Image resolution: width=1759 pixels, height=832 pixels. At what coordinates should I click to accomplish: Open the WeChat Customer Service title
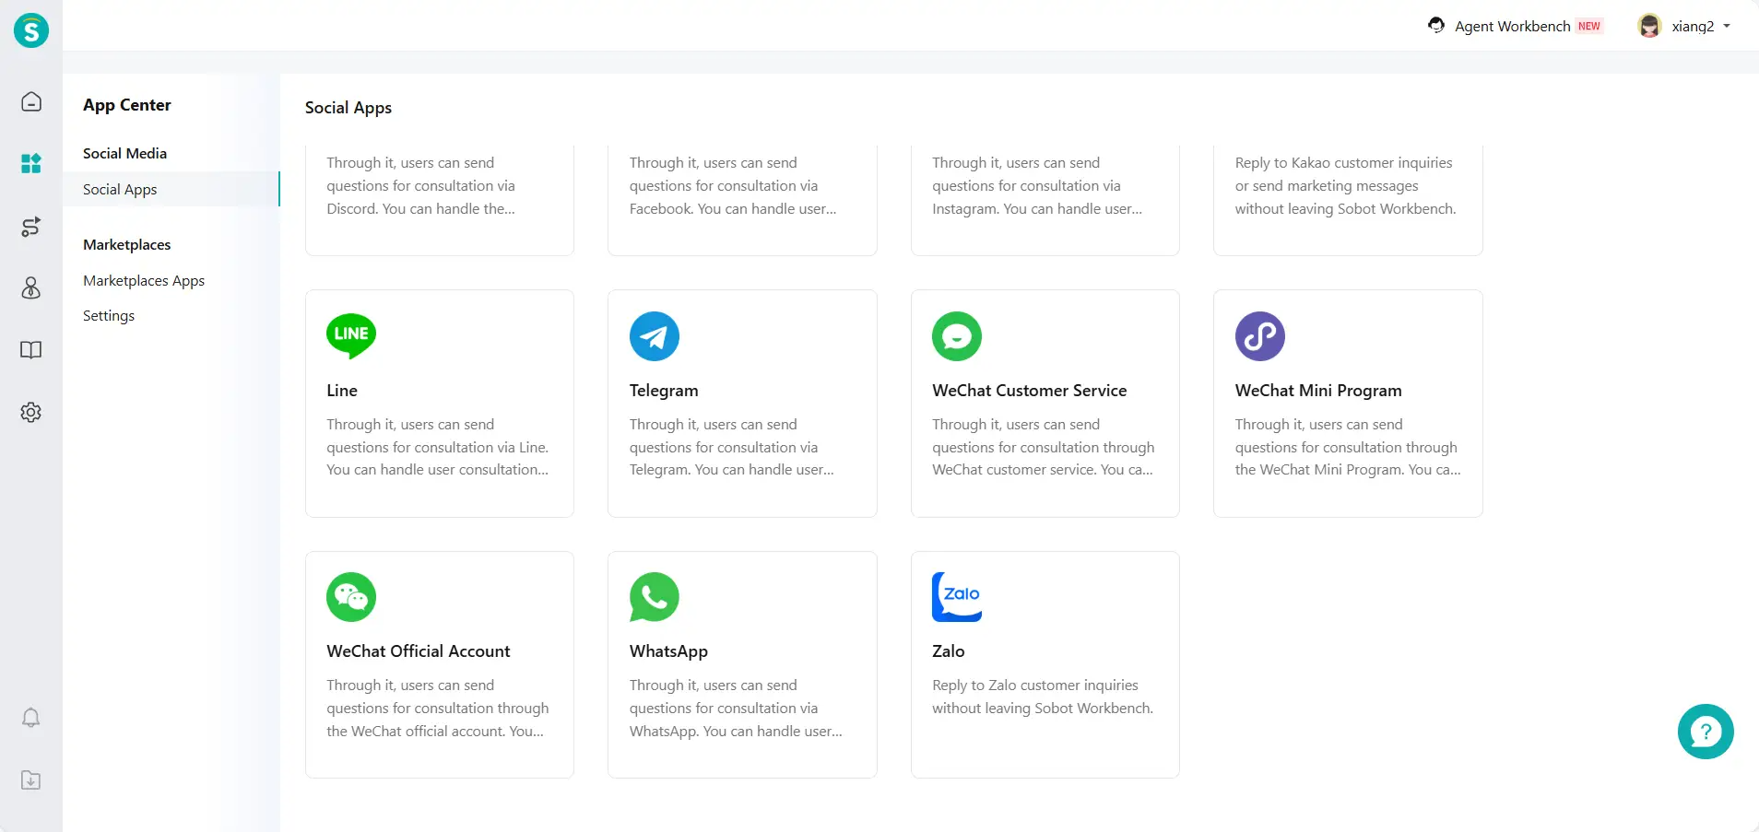1029,391
